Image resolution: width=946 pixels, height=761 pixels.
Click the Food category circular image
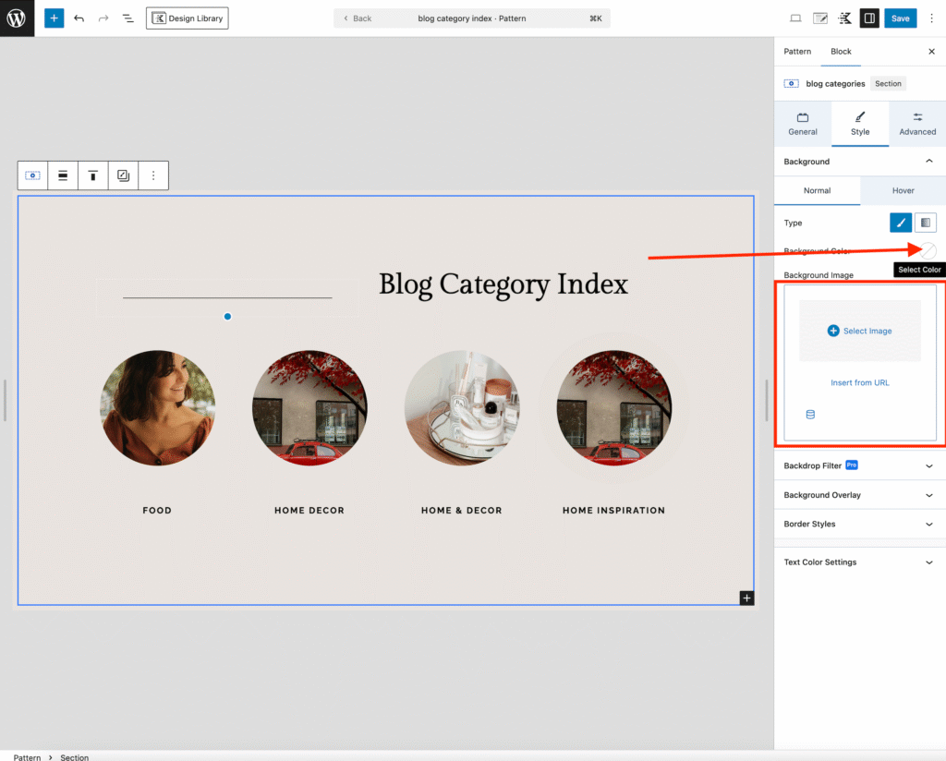pos(157,407)
